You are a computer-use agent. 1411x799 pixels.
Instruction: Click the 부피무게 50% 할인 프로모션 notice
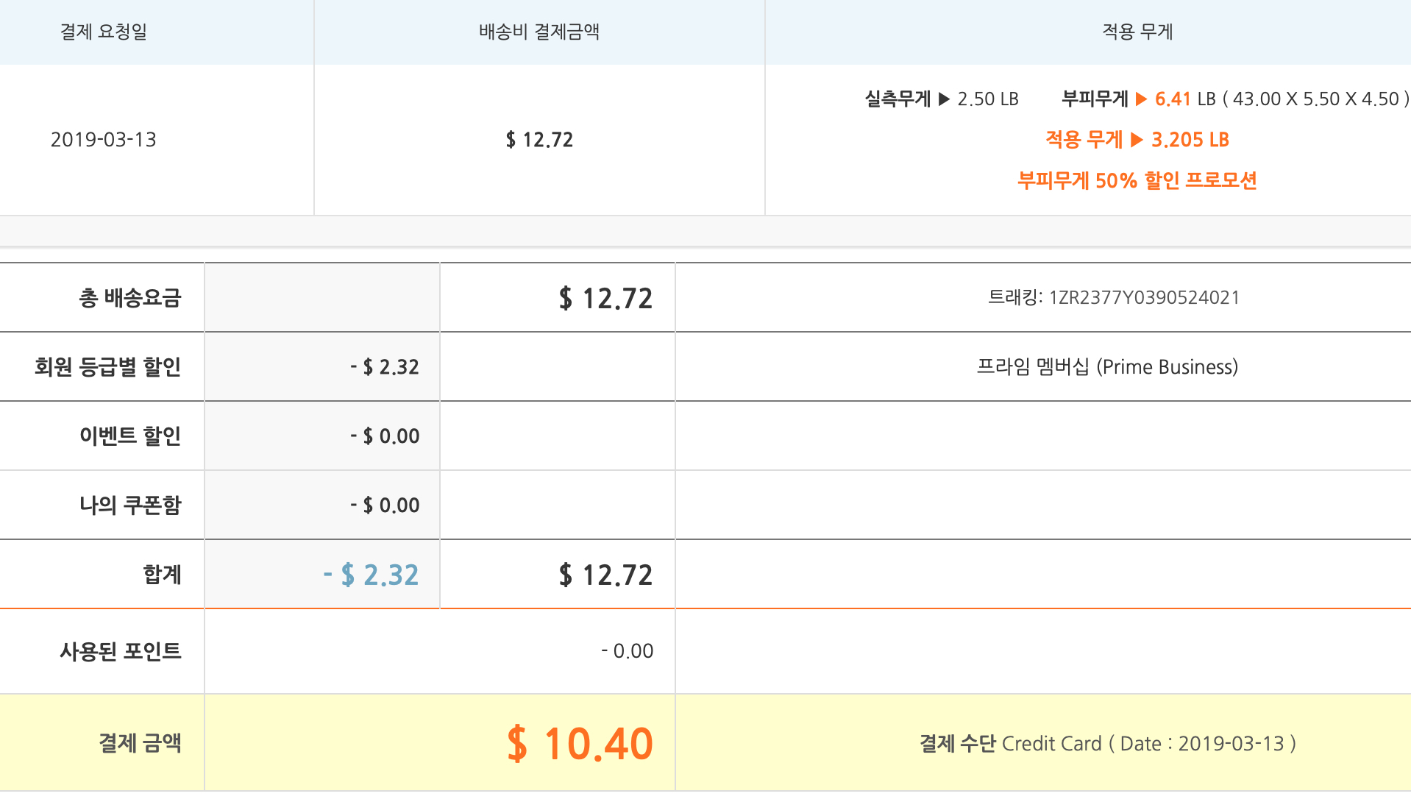coord(1137,181)
